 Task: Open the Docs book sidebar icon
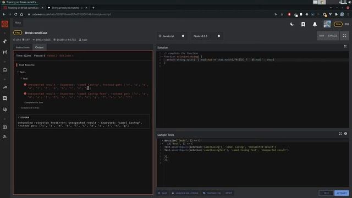pos(5,127)
